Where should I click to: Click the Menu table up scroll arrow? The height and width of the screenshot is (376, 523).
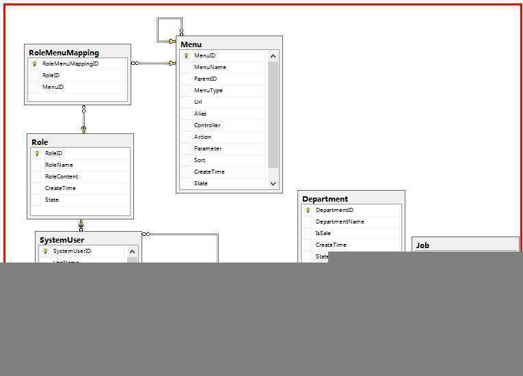[x=273, y=56]
